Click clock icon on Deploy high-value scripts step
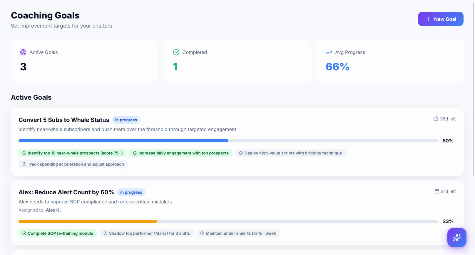This screenshot has height=255, width=475. point(241,153)
